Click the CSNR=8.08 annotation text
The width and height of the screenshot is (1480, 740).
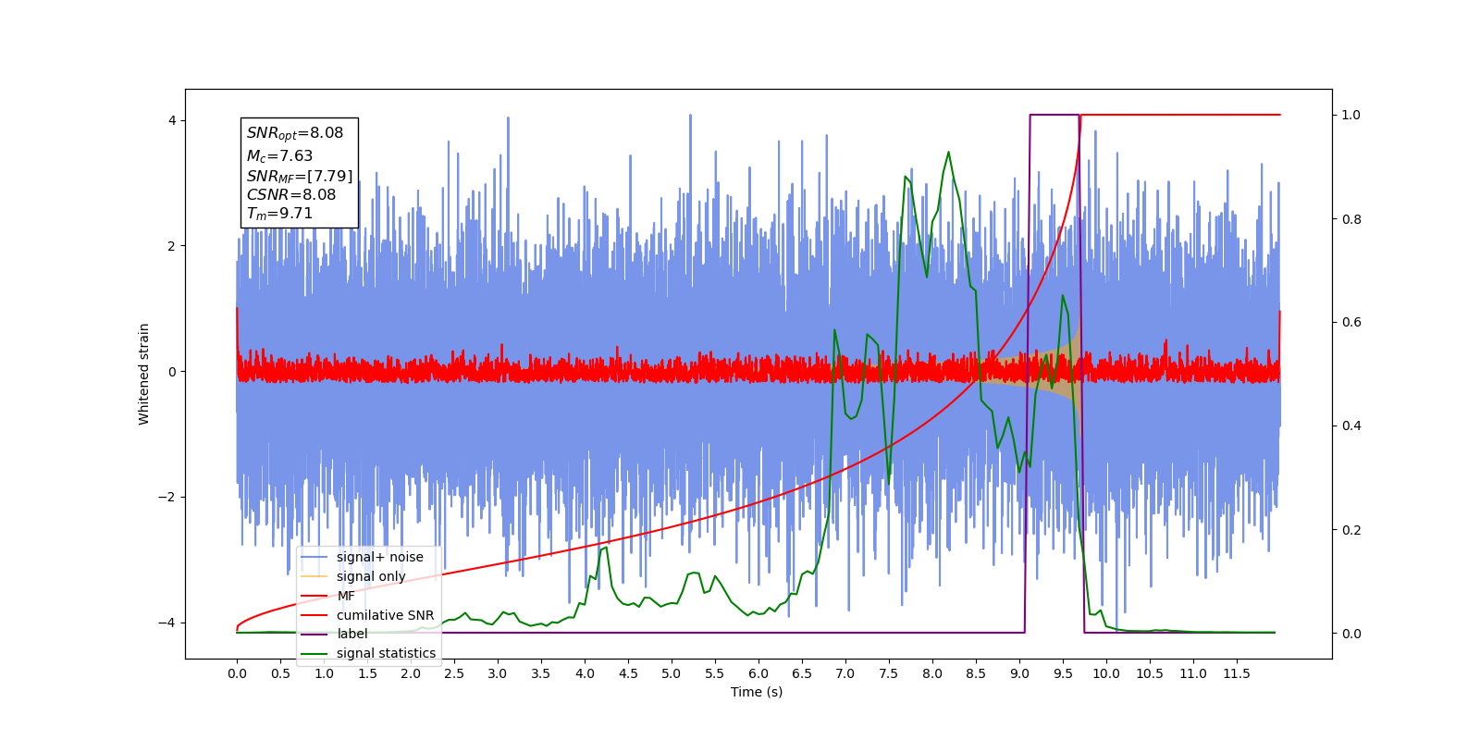291,194
